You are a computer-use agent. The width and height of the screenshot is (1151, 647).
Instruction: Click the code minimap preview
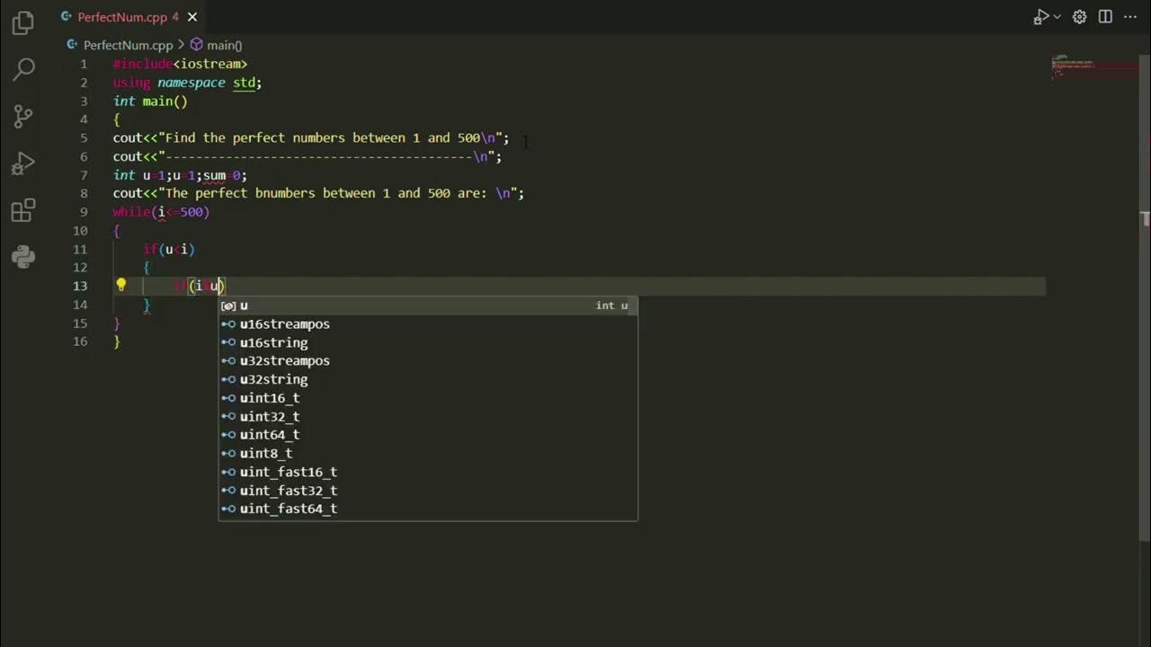[1093, 68]
